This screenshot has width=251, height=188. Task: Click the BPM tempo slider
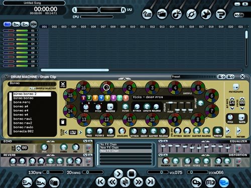53,172
